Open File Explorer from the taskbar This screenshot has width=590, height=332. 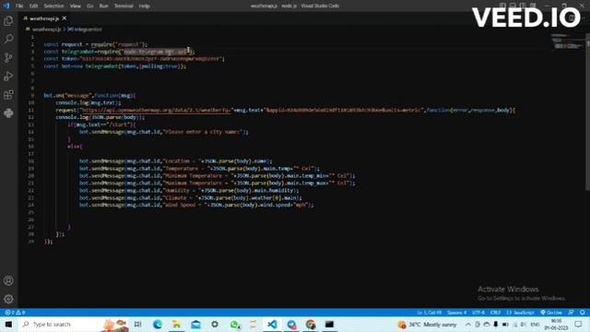click(x=176, y=324)
